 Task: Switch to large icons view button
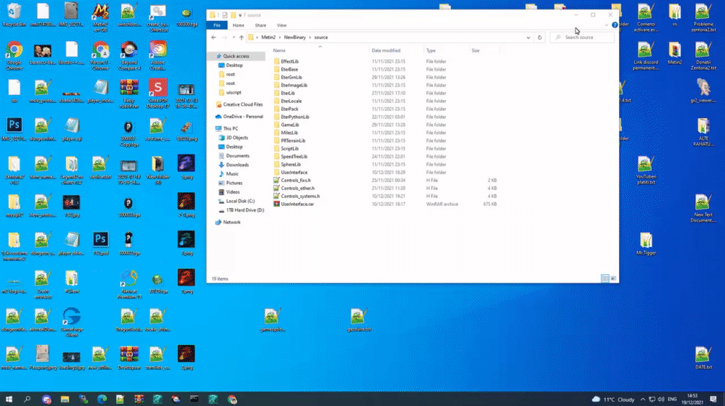613,278
